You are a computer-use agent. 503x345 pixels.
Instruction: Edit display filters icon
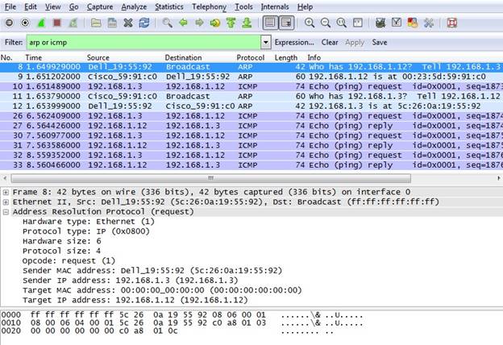(397, 23)
